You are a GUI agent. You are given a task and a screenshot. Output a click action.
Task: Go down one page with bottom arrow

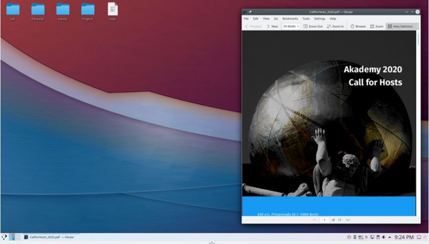pyautogui.click(x=348, y=220)
